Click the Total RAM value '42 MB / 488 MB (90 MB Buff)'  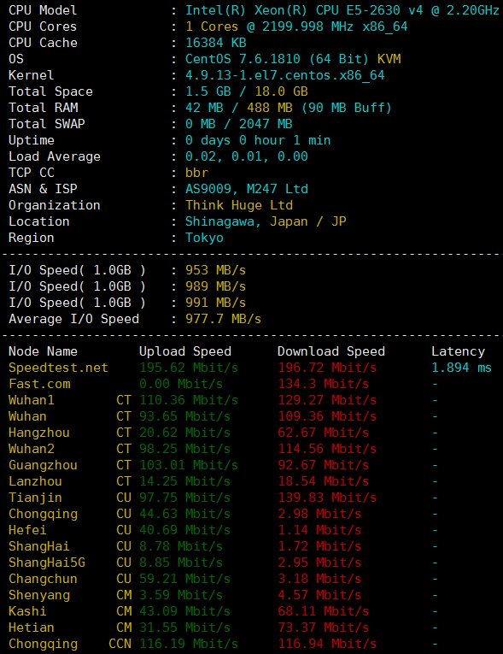tap(289, 108)
